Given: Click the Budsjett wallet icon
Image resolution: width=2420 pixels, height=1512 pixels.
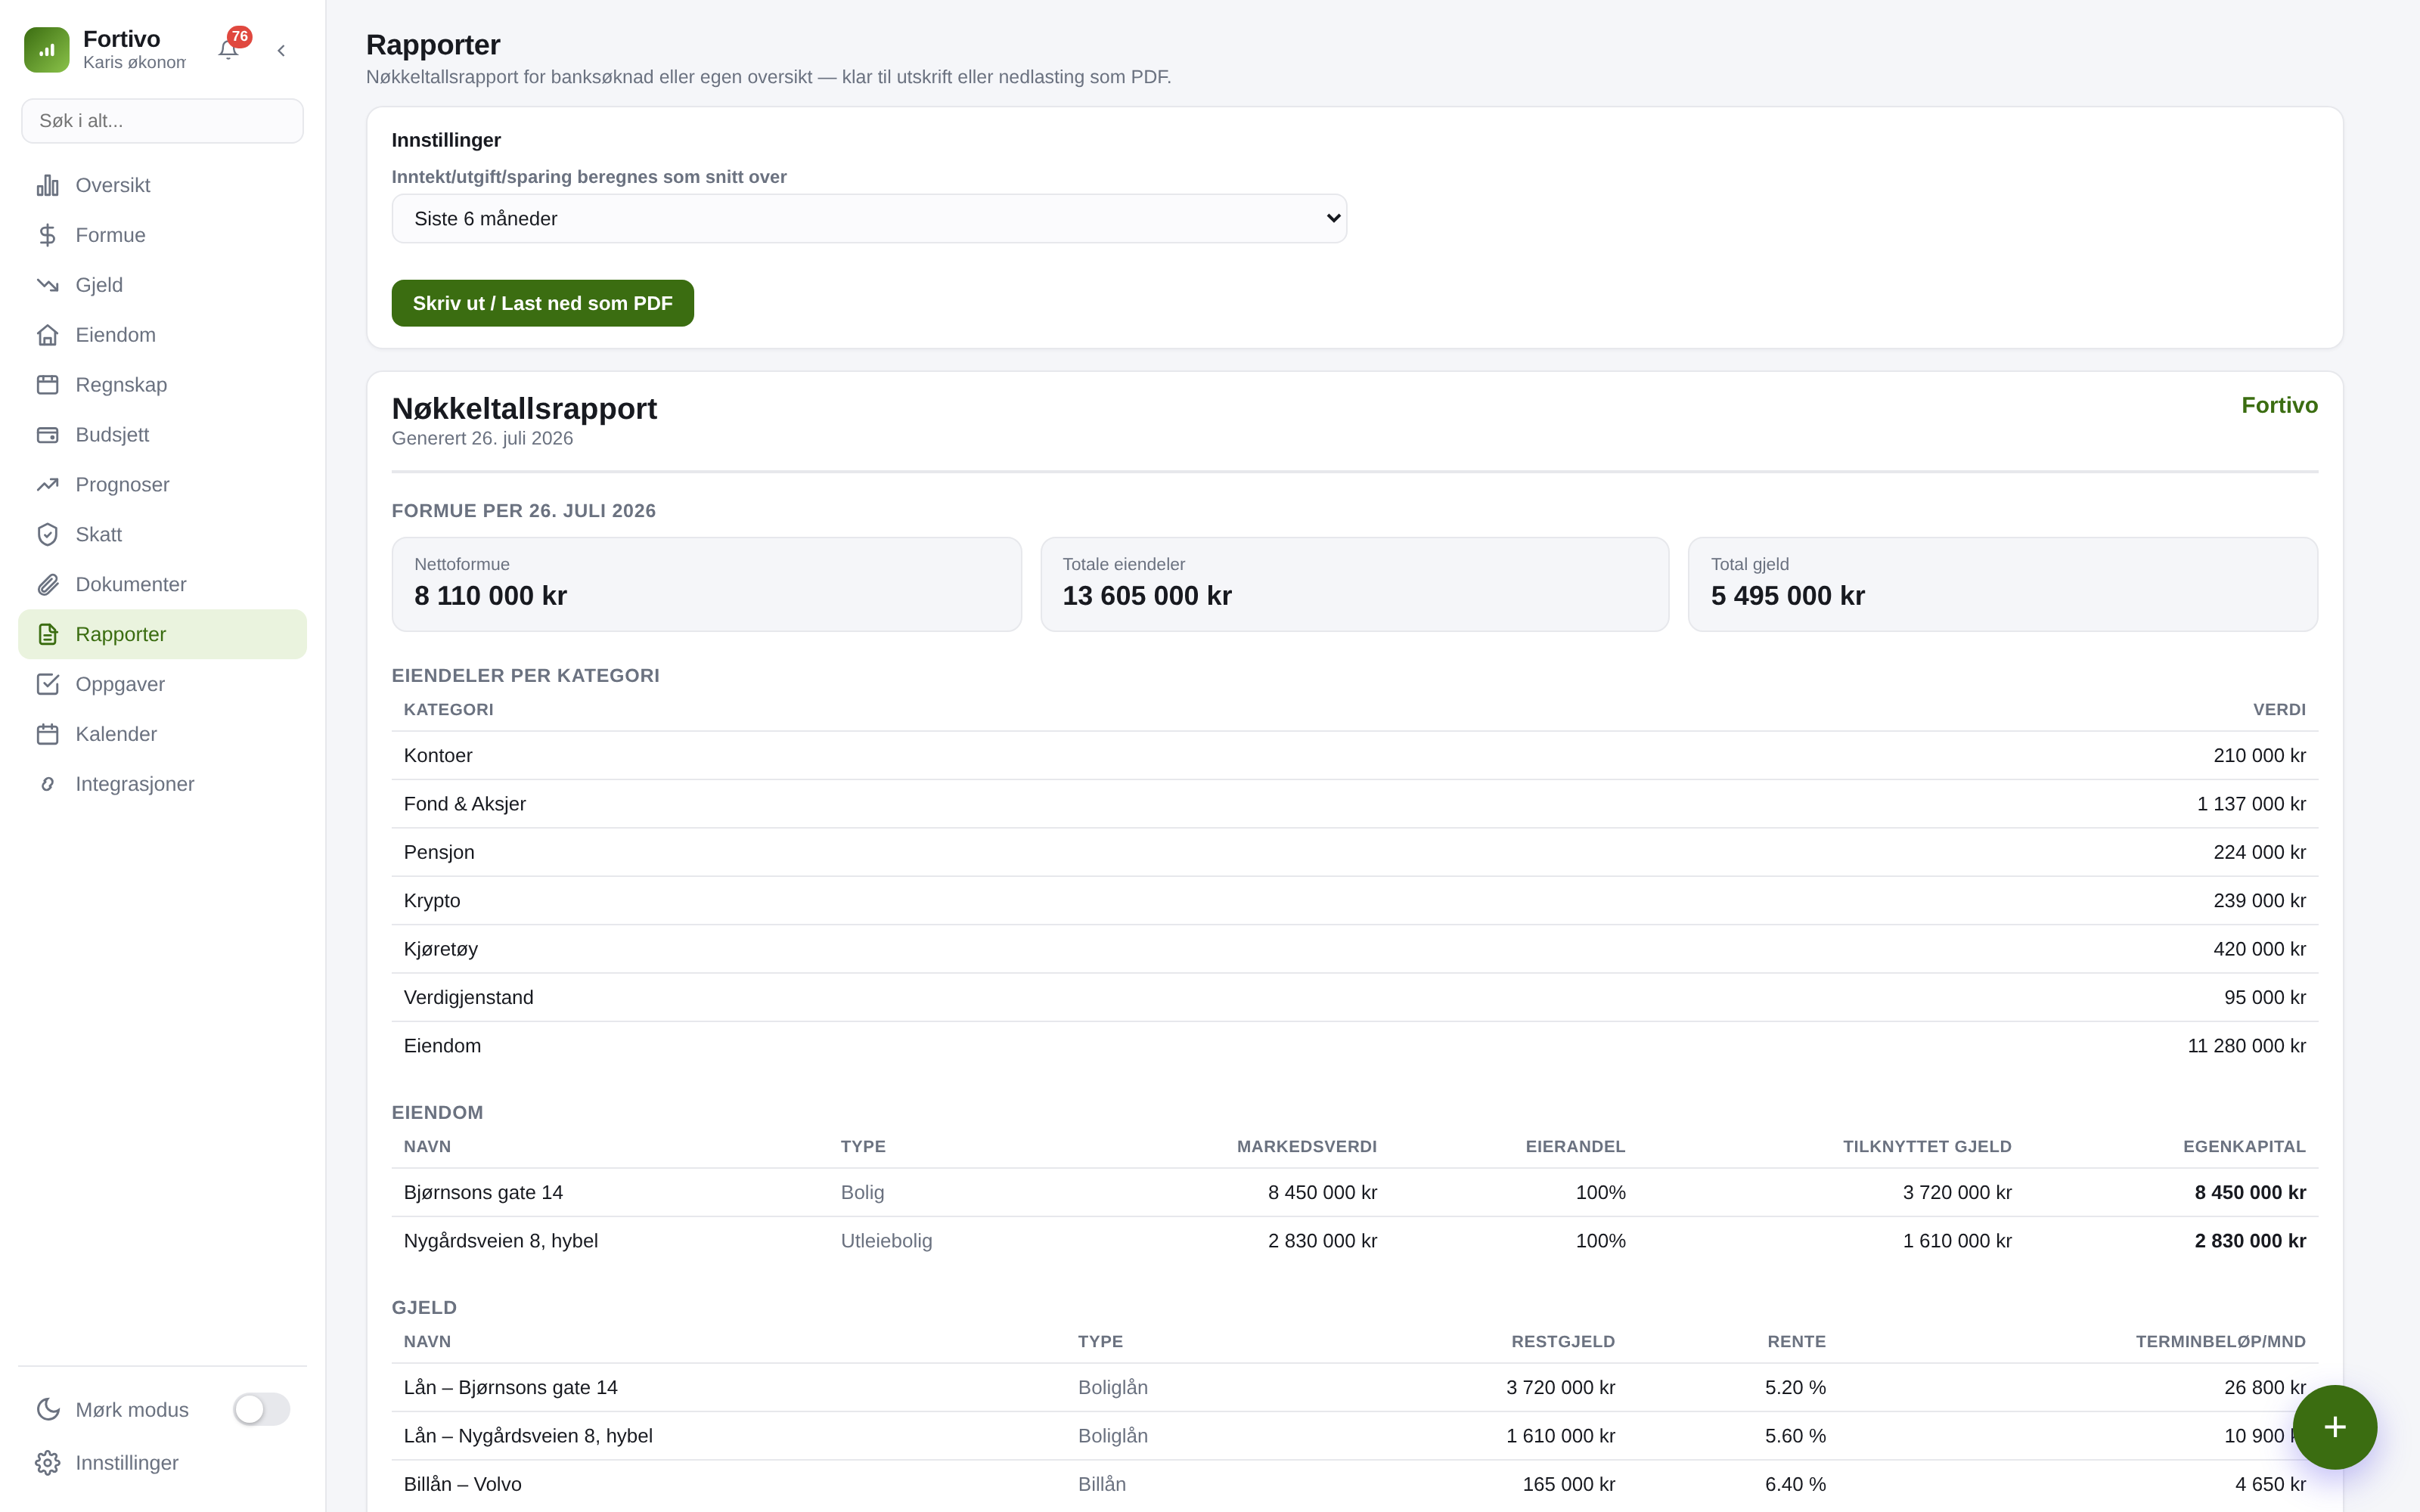Looking at the screenshot, I should tap(48, 435).
